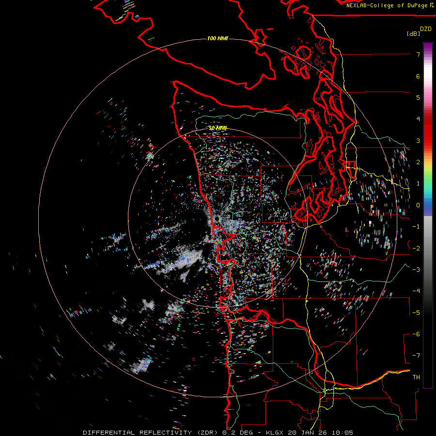The height and width of the screenshot is (436, 436).
Task: Click the 4 value on the color scale
Action: pos(418,119)
